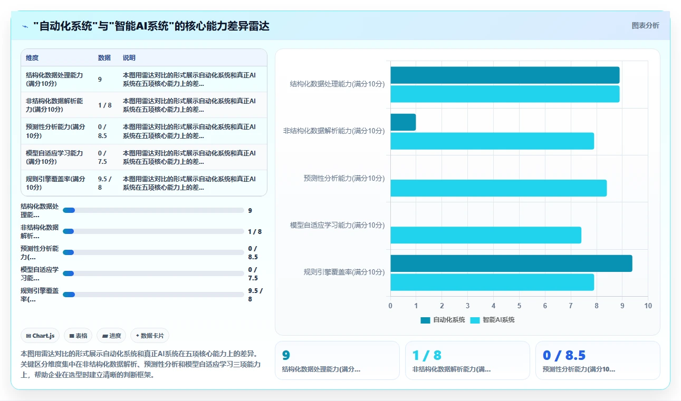Image resolution: width=681 pixels, height=401 pixels.
Task: Select the 数据卡片 tag chip
Action: [x=150, y=336]
